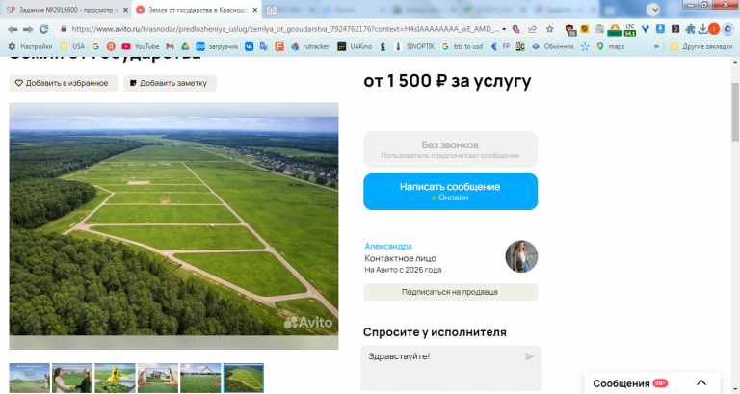Open the YouTube bookmark

(140, 46)
